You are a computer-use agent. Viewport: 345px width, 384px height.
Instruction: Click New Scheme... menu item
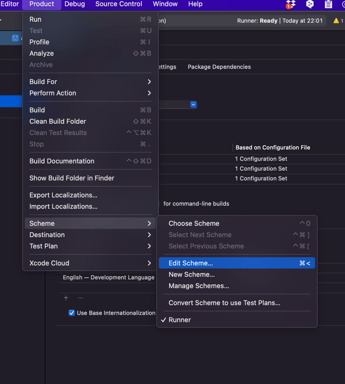(237, 275)
